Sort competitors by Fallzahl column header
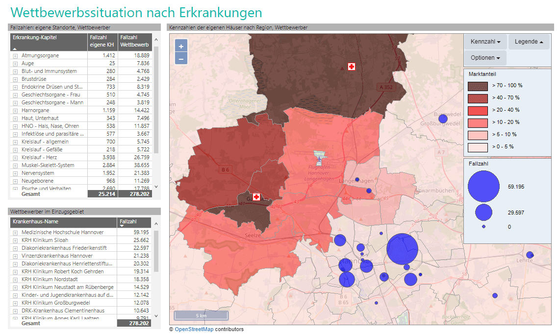Screen dimensions: 559x335 (x=134, y=222)
